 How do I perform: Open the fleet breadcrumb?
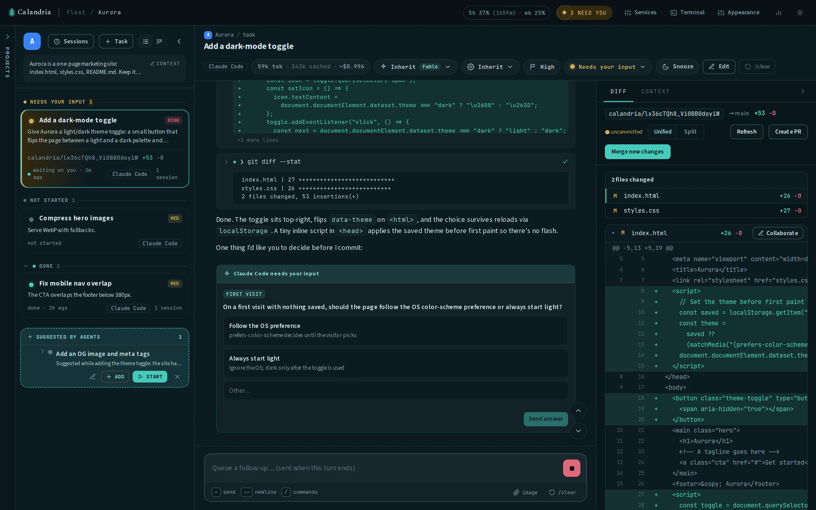(x=76, y=12)
